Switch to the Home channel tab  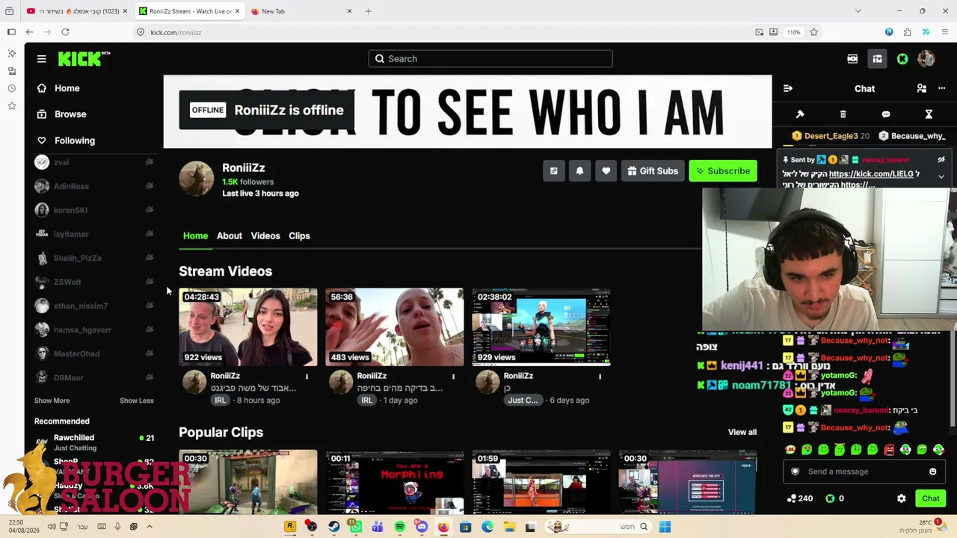click(x=196, y=236)
